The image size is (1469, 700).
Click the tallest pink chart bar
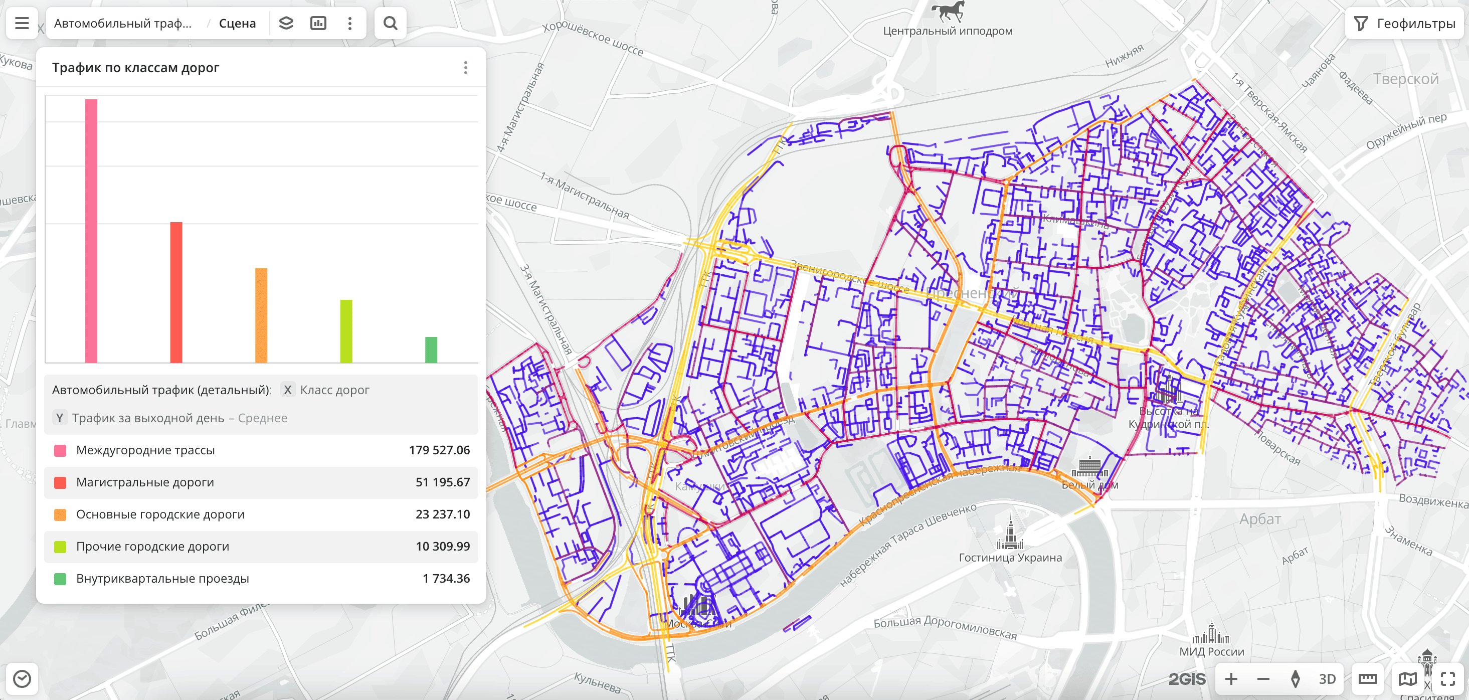click(x=91, y=230)
